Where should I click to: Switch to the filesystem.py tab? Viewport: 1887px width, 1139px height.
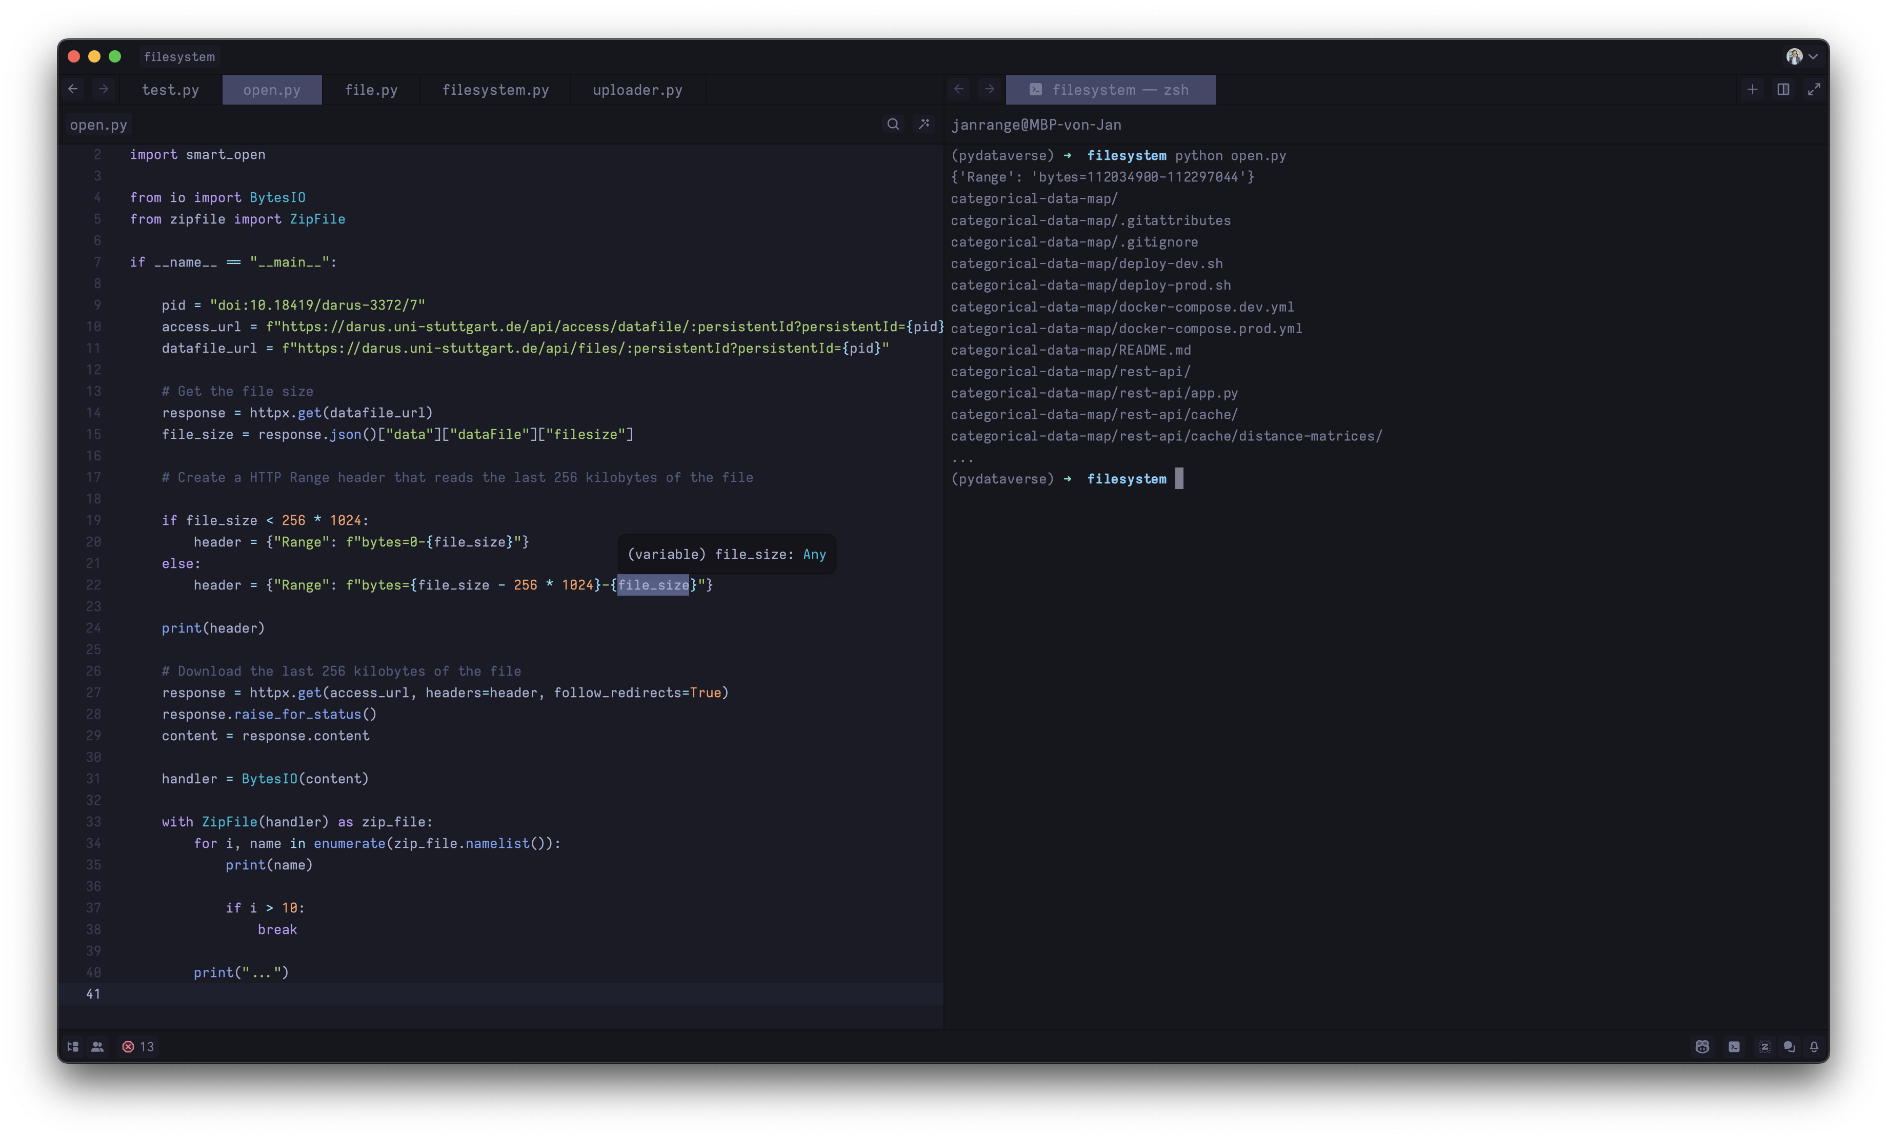[x=495, y=90]
